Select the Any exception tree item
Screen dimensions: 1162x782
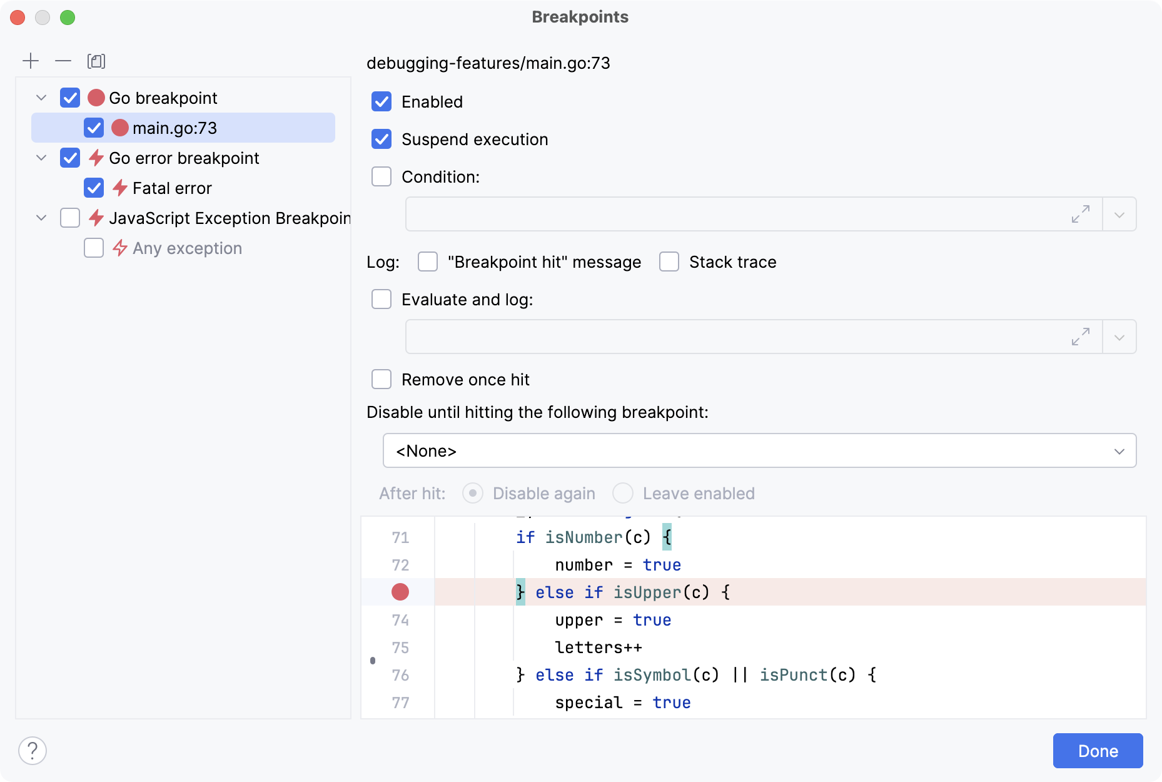[x=186, y=248]
